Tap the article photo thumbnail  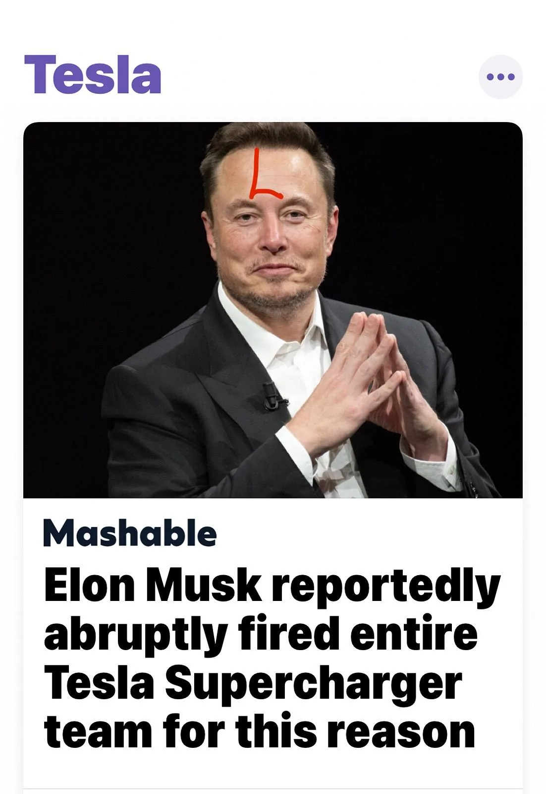click(x=273, y=310)
